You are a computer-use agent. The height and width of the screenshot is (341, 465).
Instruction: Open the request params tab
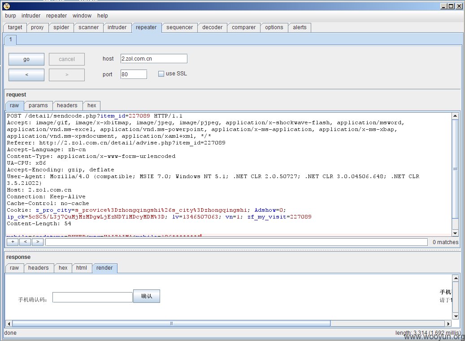(x=38, y=105)
